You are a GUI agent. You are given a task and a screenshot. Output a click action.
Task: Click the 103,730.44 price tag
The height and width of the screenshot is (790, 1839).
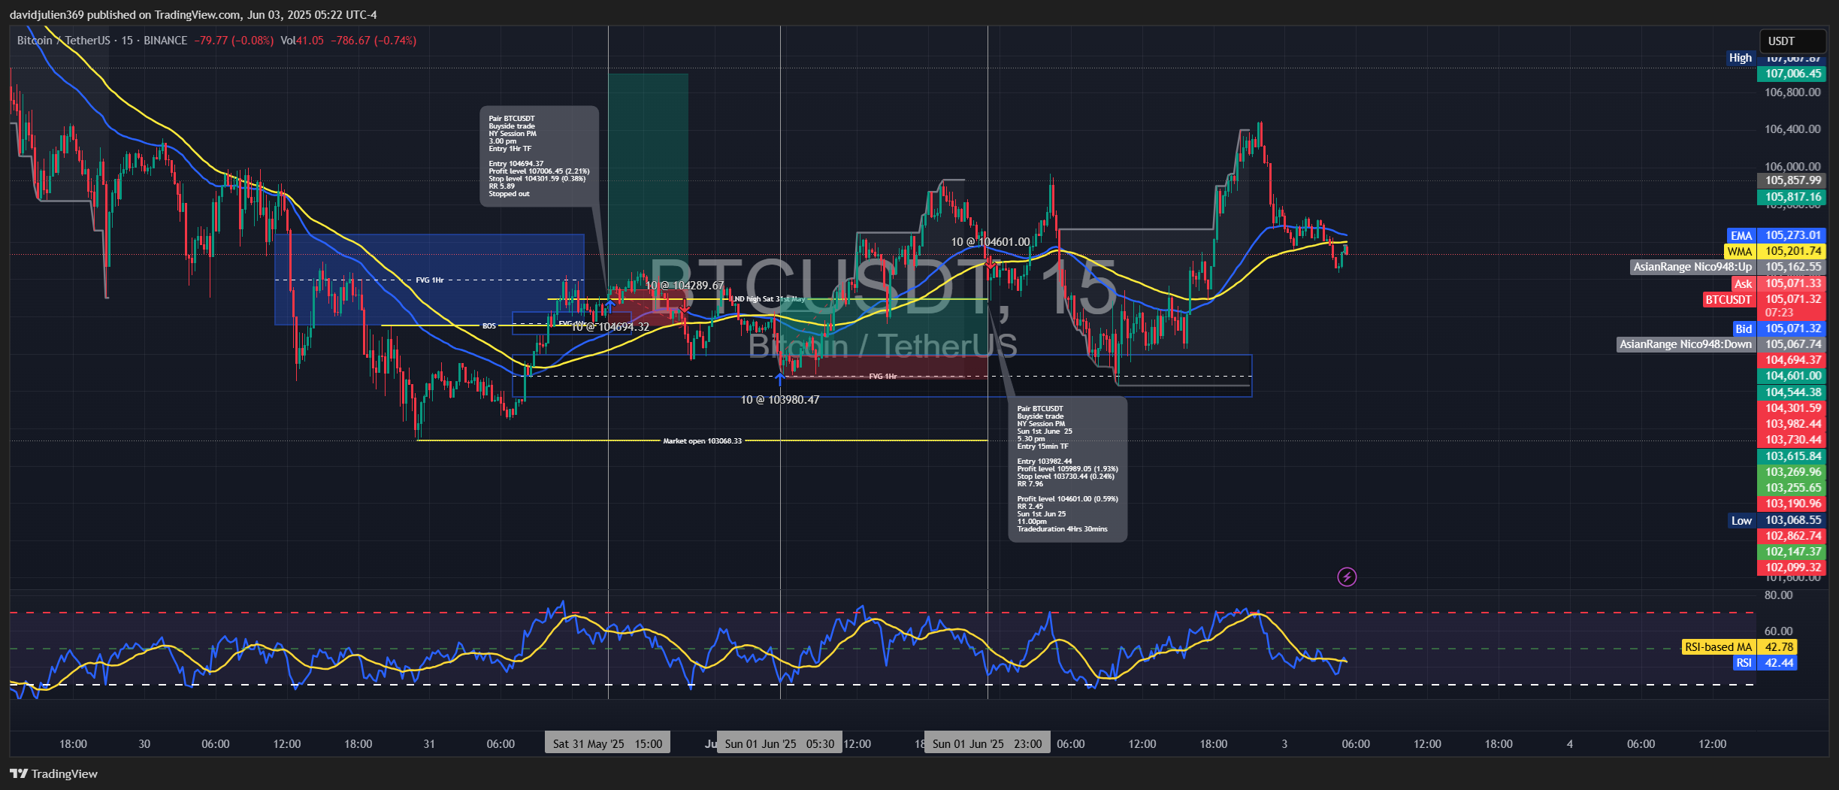(x=1792, y=440)
